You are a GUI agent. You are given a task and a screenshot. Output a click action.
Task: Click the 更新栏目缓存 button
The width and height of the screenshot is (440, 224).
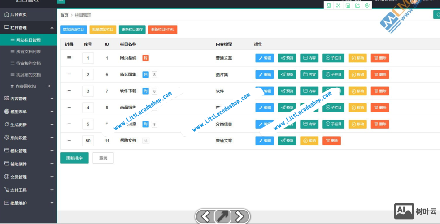pyautogui.click(x=132, y=30)
